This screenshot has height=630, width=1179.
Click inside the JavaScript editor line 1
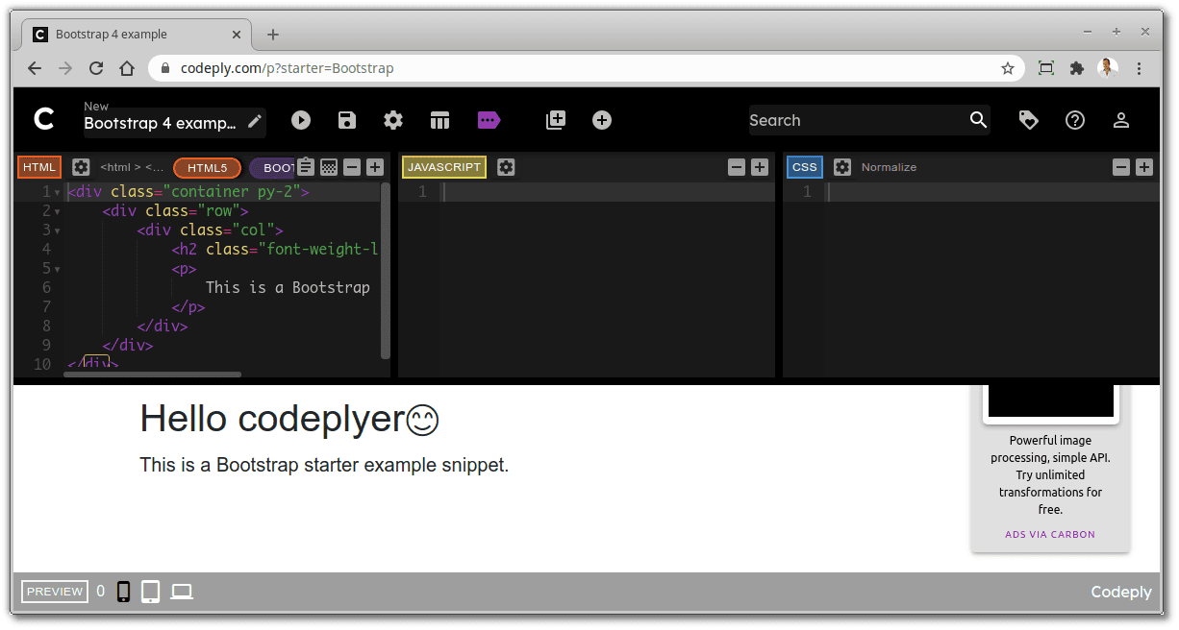tap(608, 192)
